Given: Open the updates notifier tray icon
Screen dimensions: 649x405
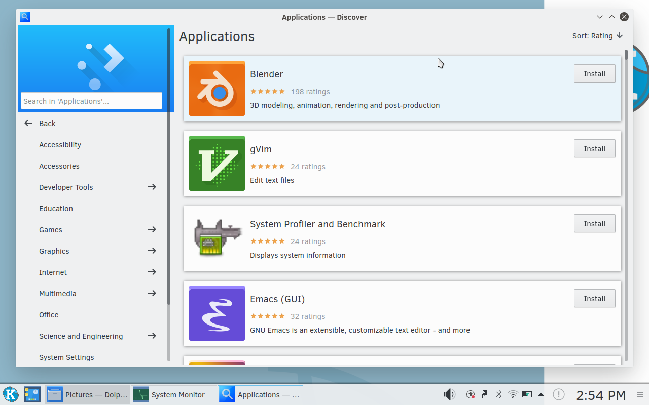Looking at the screenshot, I should click(x=471, y=394).
